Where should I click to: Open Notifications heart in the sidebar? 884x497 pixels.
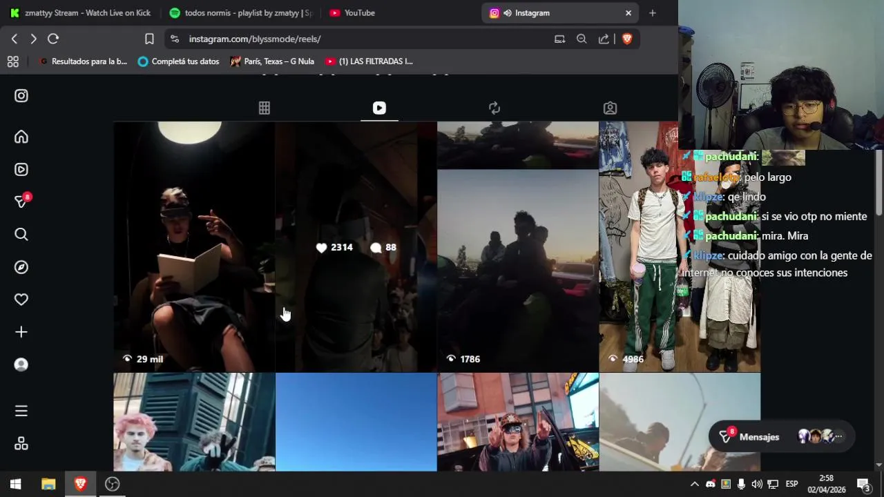pos(21,300)
